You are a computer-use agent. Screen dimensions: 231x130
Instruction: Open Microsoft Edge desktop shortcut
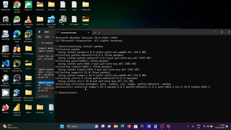17,36
